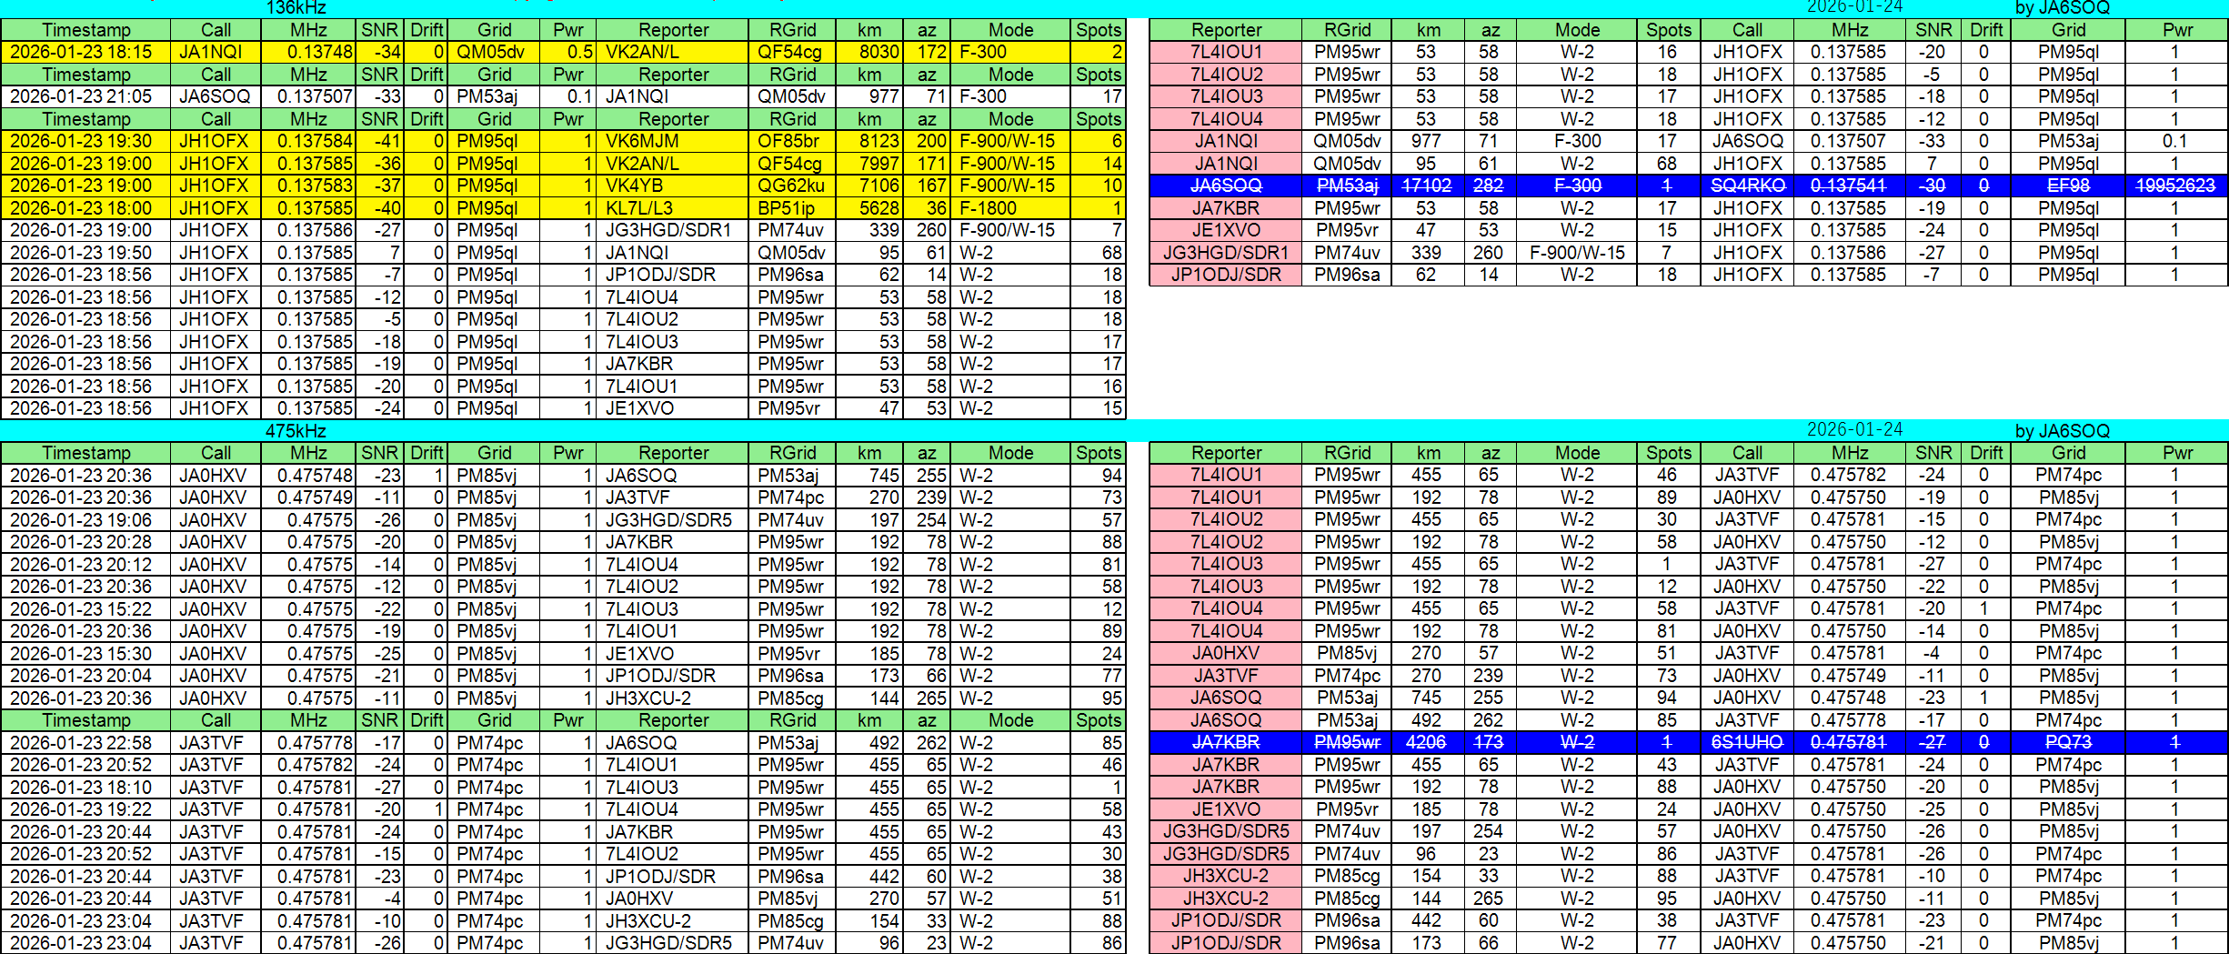
Task: Click the 4206 km cell
Action: pos(1426,743)
